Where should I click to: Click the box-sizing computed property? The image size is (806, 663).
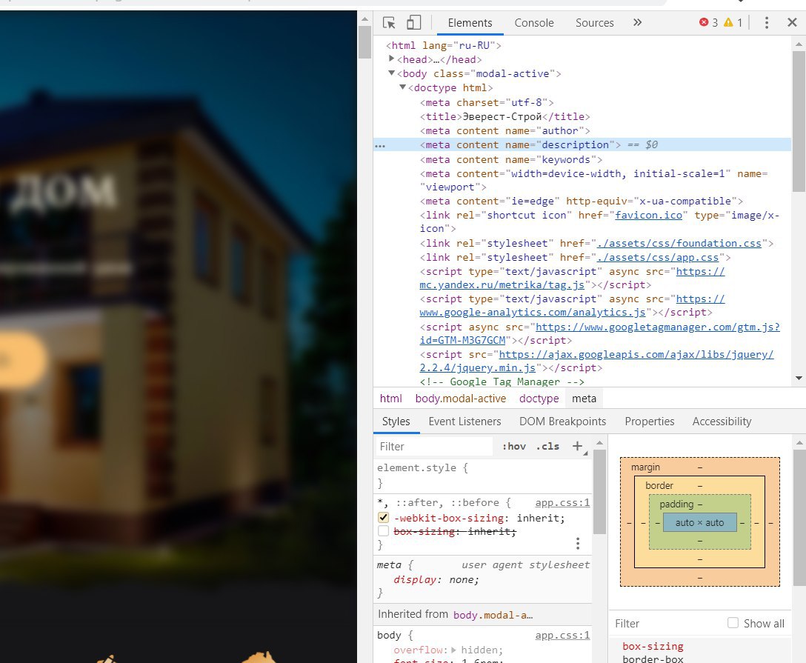(653, 646)
